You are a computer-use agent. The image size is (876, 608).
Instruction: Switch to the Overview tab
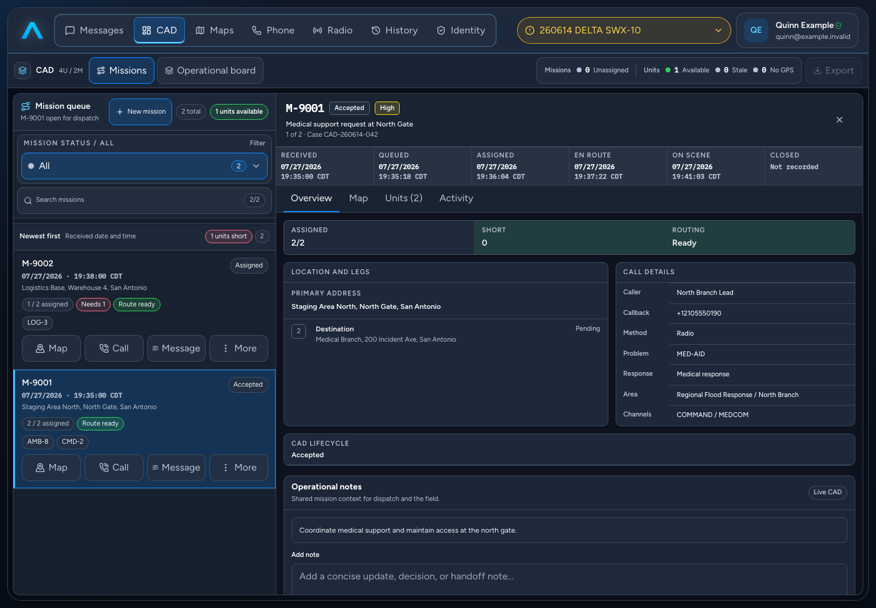[x=311, y=198]
